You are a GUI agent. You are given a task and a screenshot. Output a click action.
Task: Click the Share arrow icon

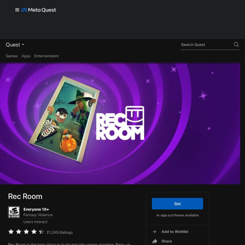coord(155,241)
